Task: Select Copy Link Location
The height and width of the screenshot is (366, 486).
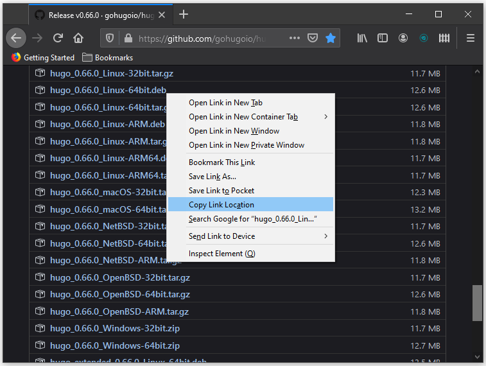Action: (x=251, y=205)
